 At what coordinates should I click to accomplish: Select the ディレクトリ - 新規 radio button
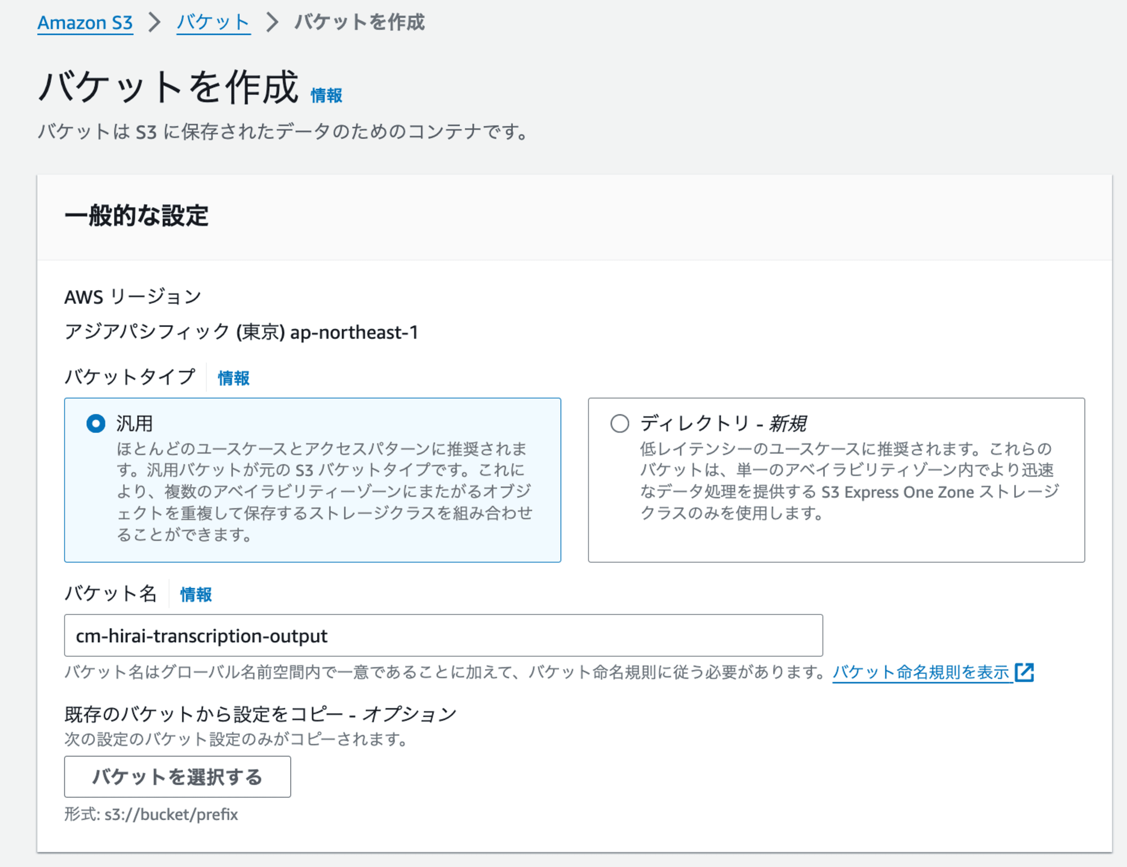tap(620, 424)
